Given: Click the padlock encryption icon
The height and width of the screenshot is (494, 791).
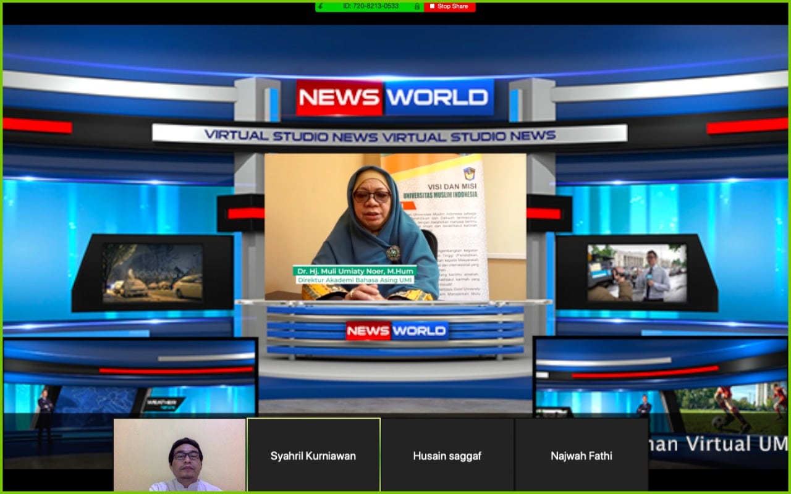Looking at the screenshot, I should (x=417, y=6).
